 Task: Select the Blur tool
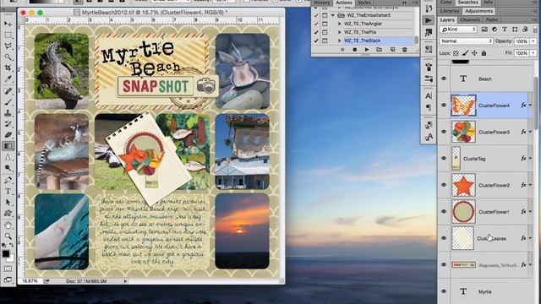(8, 157)
